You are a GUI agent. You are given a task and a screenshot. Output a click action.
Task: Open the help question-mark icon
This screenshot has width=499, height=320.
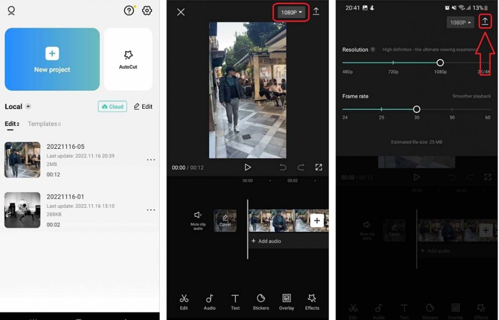(x=129, y=10)
